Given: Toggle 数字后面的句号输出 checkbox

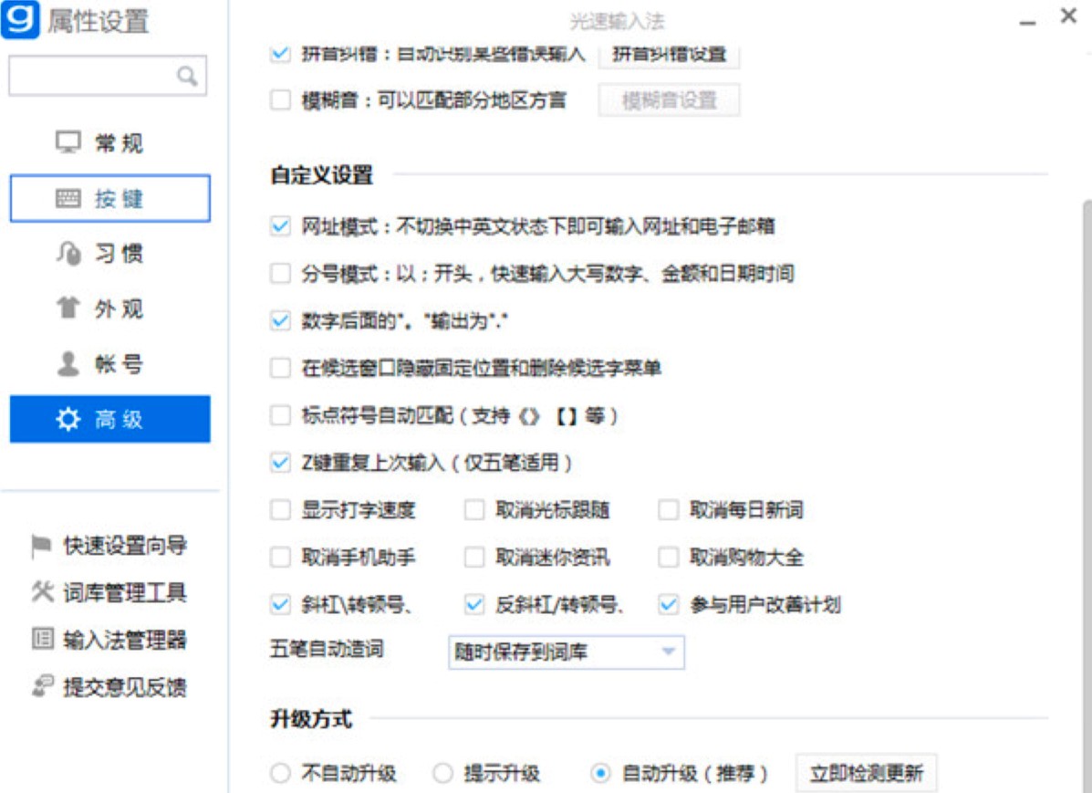Looking at the screenshot, I should 280,320.
